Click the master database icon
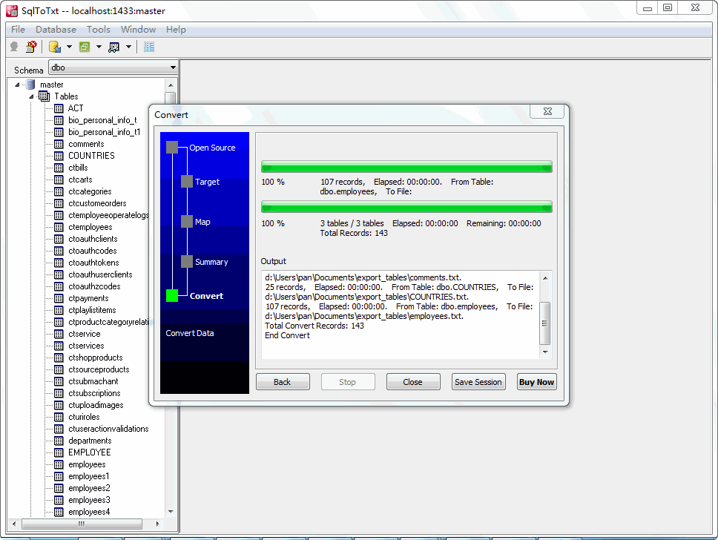This screenshot has width=718, height=540. click(x=30, y=85)
